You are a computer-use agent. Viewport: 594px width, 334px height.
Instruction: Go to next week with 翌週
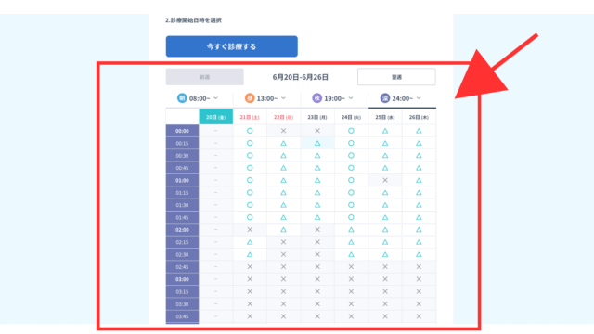tap(396, 77)
